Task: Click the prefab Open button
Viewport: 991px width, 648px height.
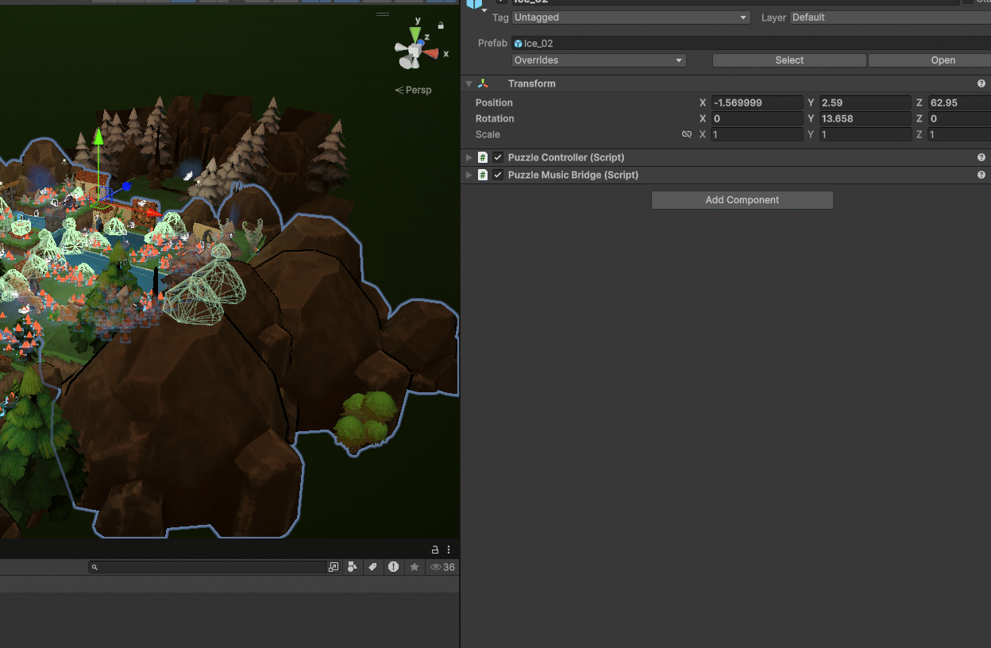Action: click(930, 60)
